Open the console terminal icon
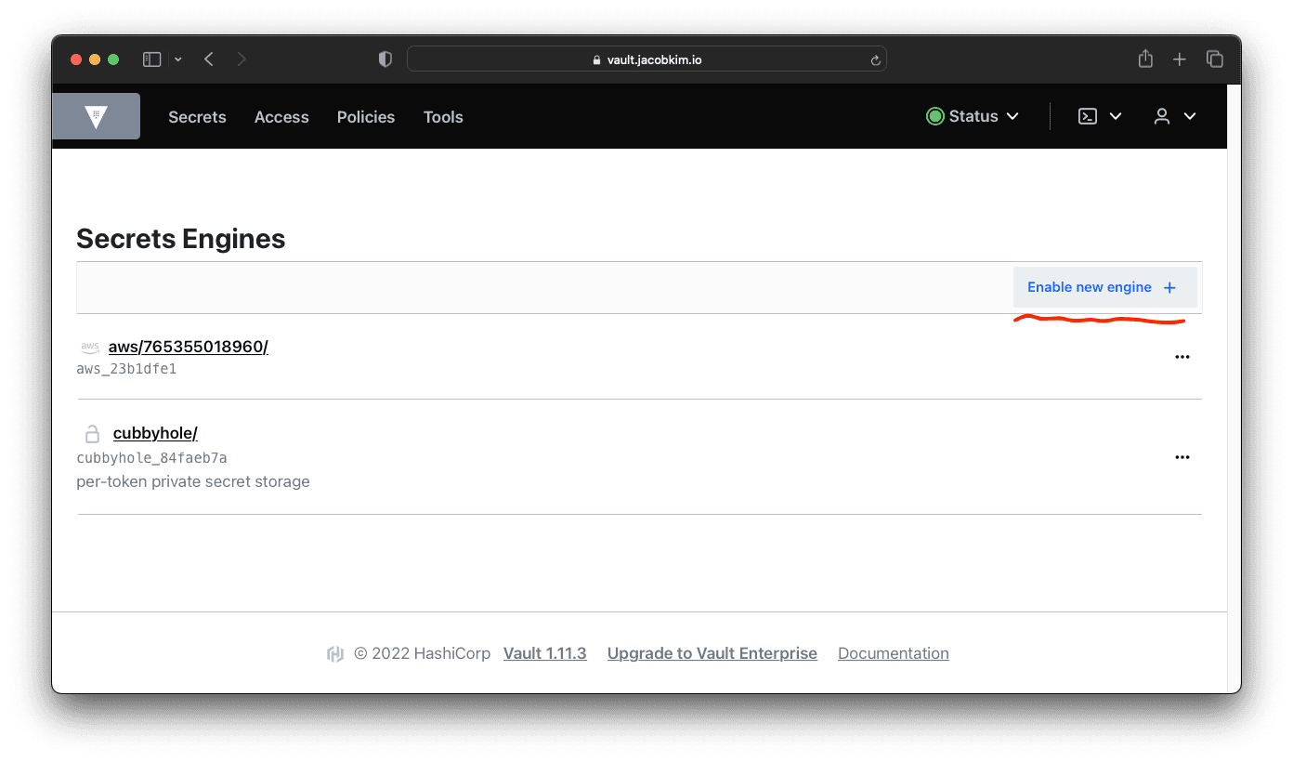The width and height of the screenshot is (1293, 762). [x=1088, y=116]
